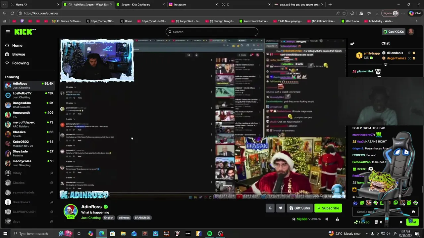Click the green Subscribe button
This screenshot has width=424, height=238.
click(x=328, y=208)
